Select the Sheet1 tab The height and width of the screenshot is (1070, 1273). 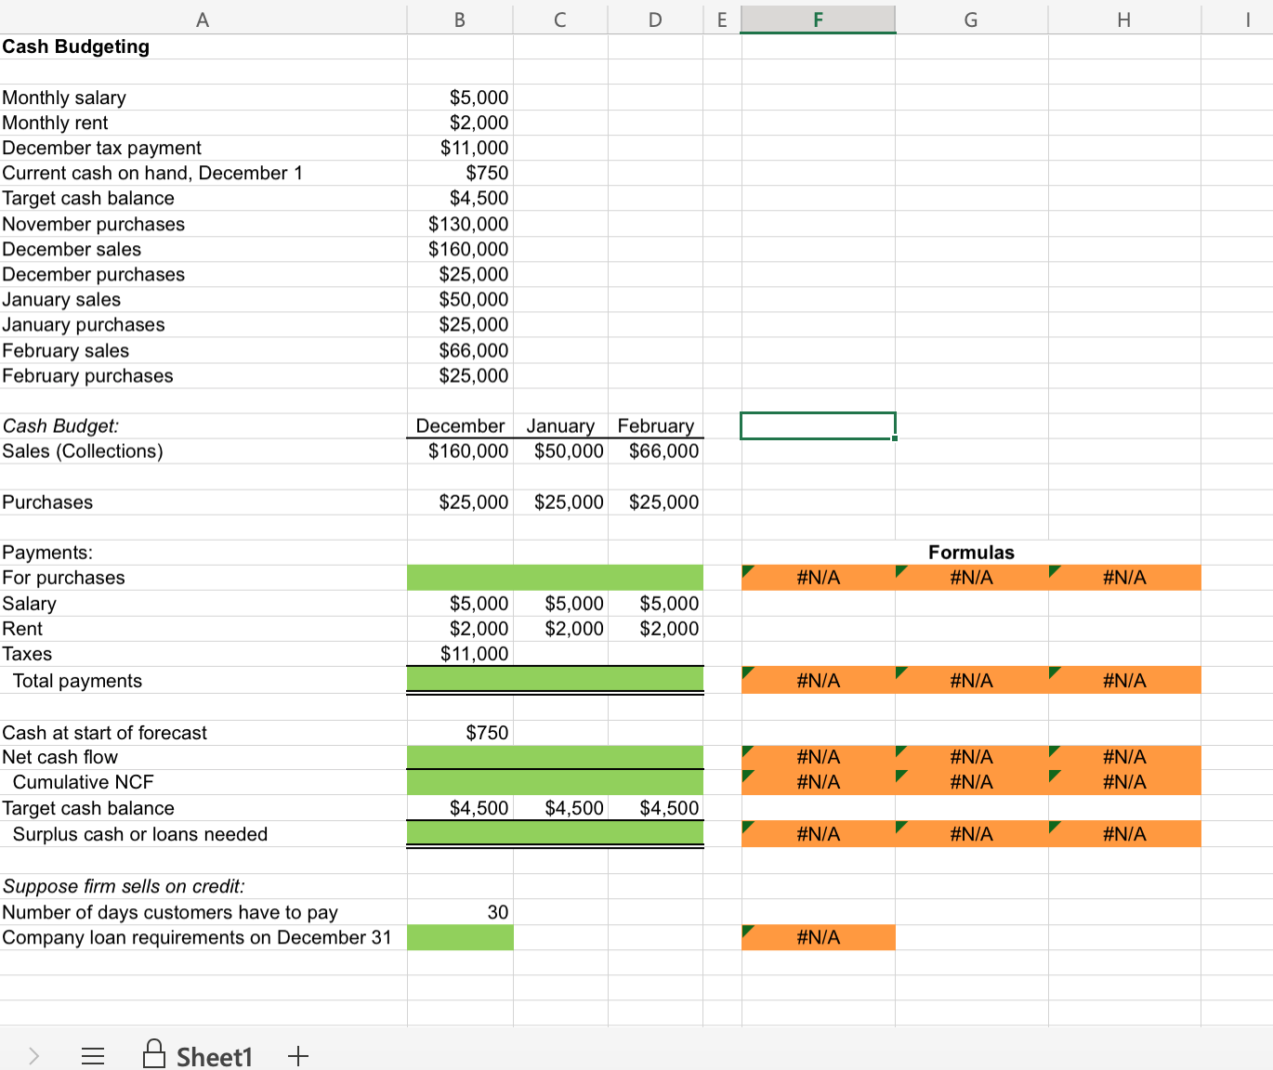pos(198,1056)
